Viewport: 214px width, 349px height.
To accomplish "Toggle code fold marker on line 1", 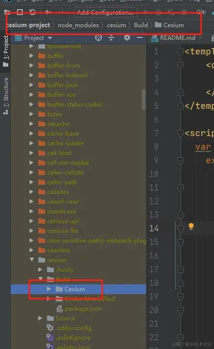I will click(181, 52).
